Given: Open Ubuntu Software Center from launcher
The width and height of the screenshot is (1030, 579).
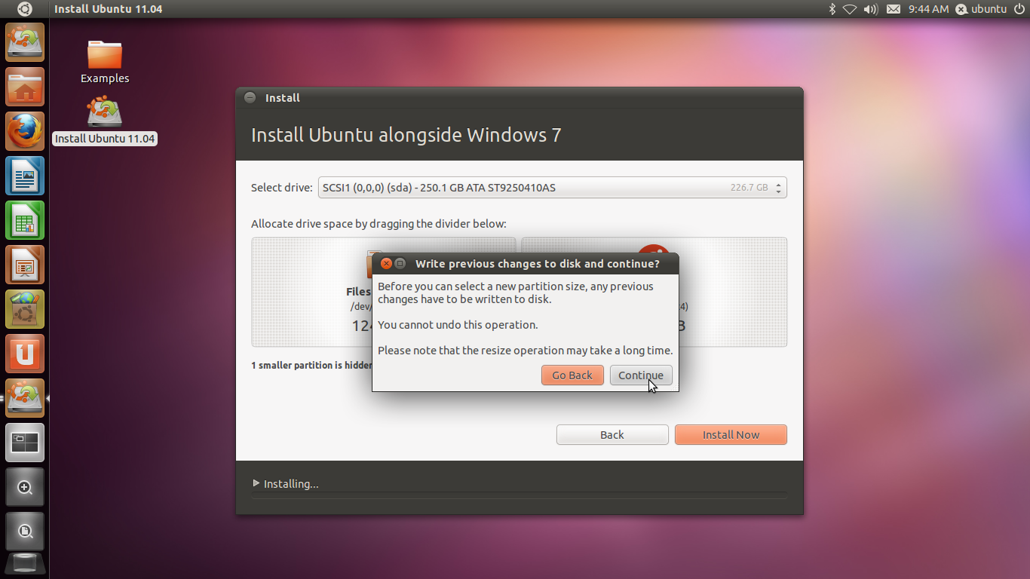Looking at the screenshot, I should coord(25,309).
